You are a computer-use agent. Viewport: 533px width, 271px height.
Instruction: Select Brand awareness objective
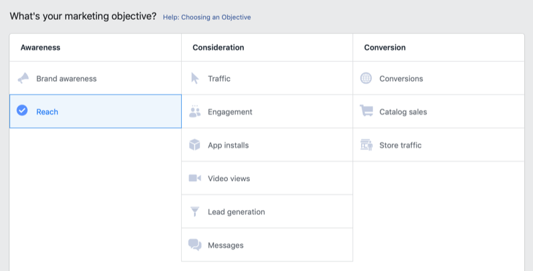click(67, 79)
